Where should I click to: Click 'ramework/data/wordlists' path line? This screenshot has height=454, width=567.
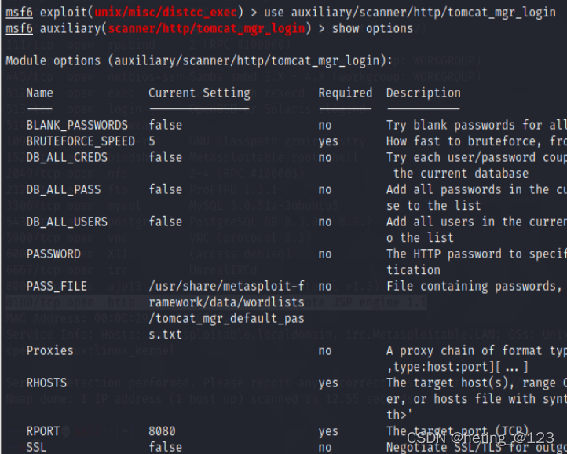pyautogui.click(x=226, y=302)
